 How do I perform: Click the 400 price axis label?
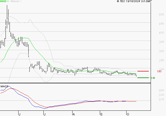161,33
